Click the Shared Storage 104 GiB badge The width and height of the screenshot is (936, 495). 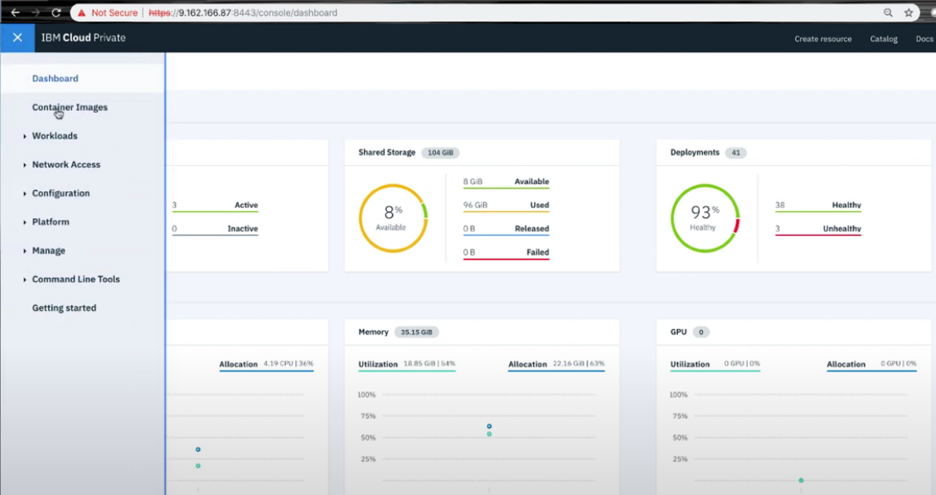(440, 153)
